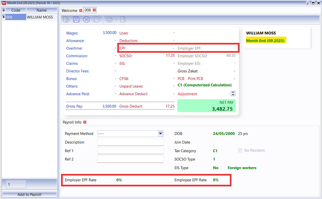Expand the print options dropdown arrow
The height and width of the screenshot is (199, 322).
click(x=116, y=19)
